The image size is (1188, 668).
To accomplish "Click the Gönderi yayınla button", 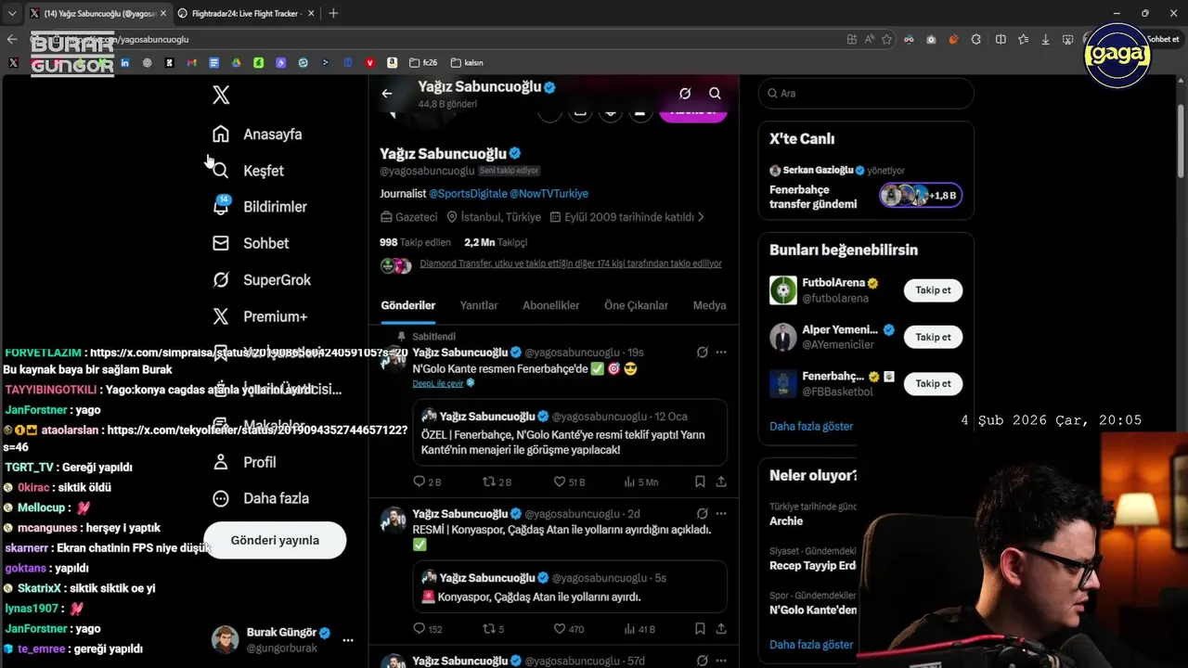I will (275, 540).
